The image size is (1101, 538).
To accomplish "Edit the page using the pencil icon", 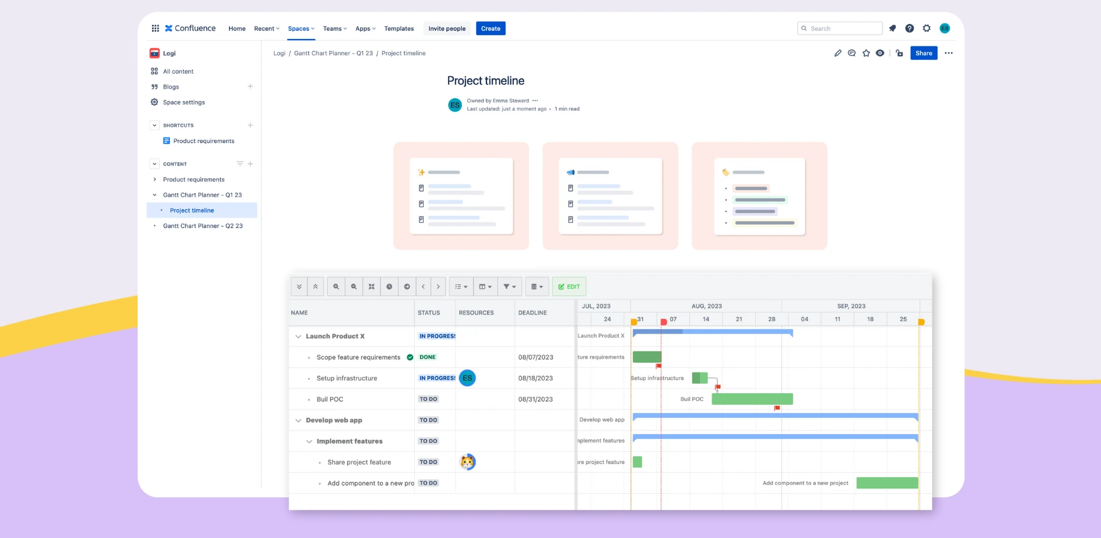I will coord(838,53).
